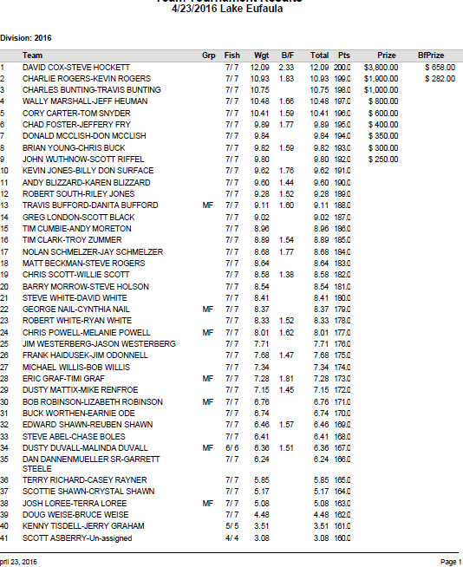Click the Pts column header
Image resolution: width=463 pixels, height=567 pixels.
click(x=344, y=55)
